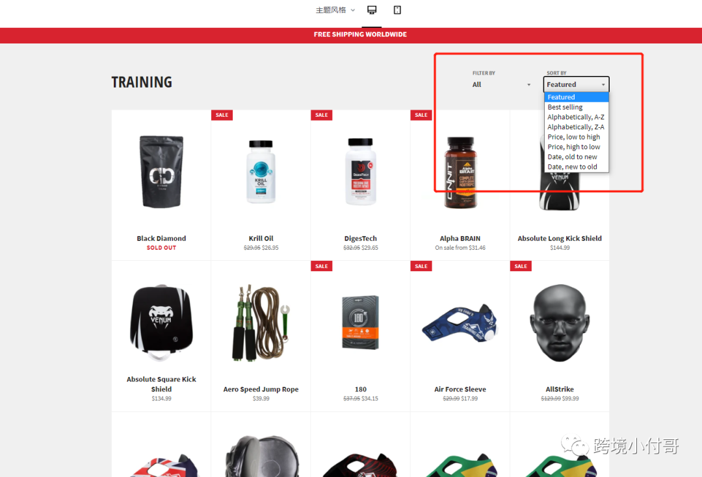View Alpha BRAIN bottle image

point(460,173)
